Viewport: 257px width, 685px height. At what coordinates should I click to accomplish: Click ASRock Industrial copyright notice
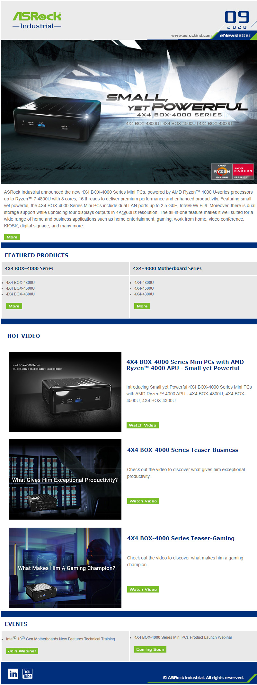tap(203, 678)
